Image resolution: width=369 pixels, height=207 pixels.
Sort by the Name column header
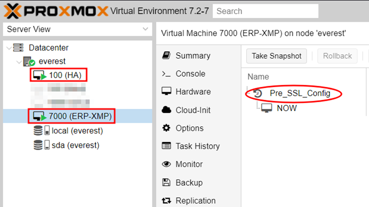258,77
